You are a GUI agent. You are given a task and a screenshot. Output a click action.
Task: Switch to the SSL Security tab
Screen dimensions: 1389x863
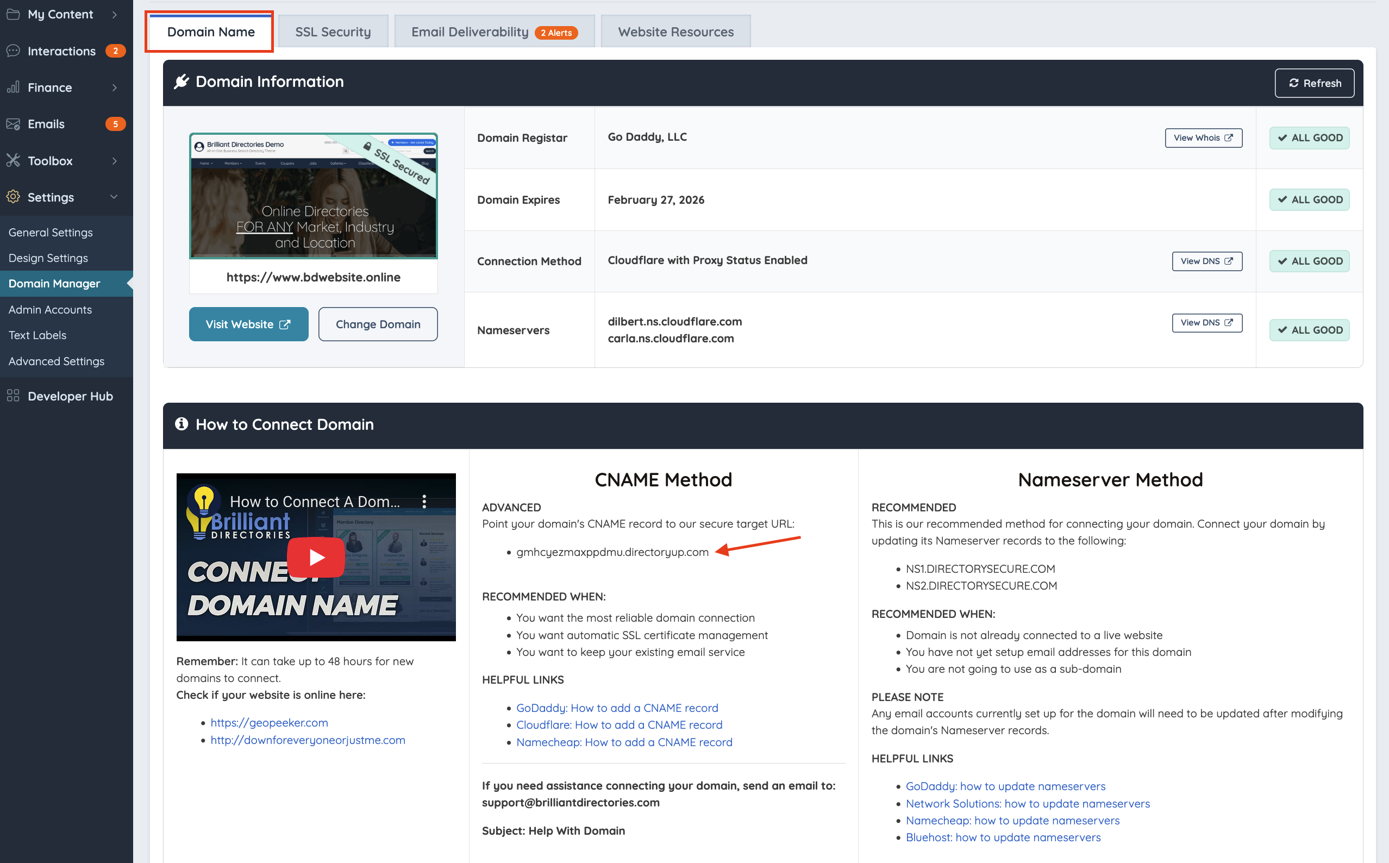coord(333,32)
